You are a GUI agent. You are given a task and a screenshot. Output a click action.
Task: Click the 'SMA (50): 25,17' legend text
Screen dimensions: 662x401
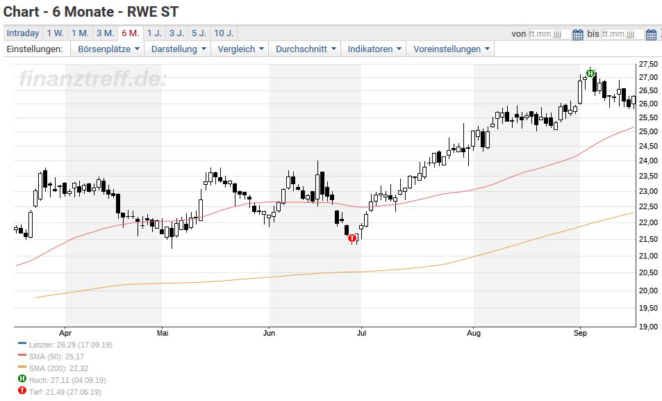(56, 357)
